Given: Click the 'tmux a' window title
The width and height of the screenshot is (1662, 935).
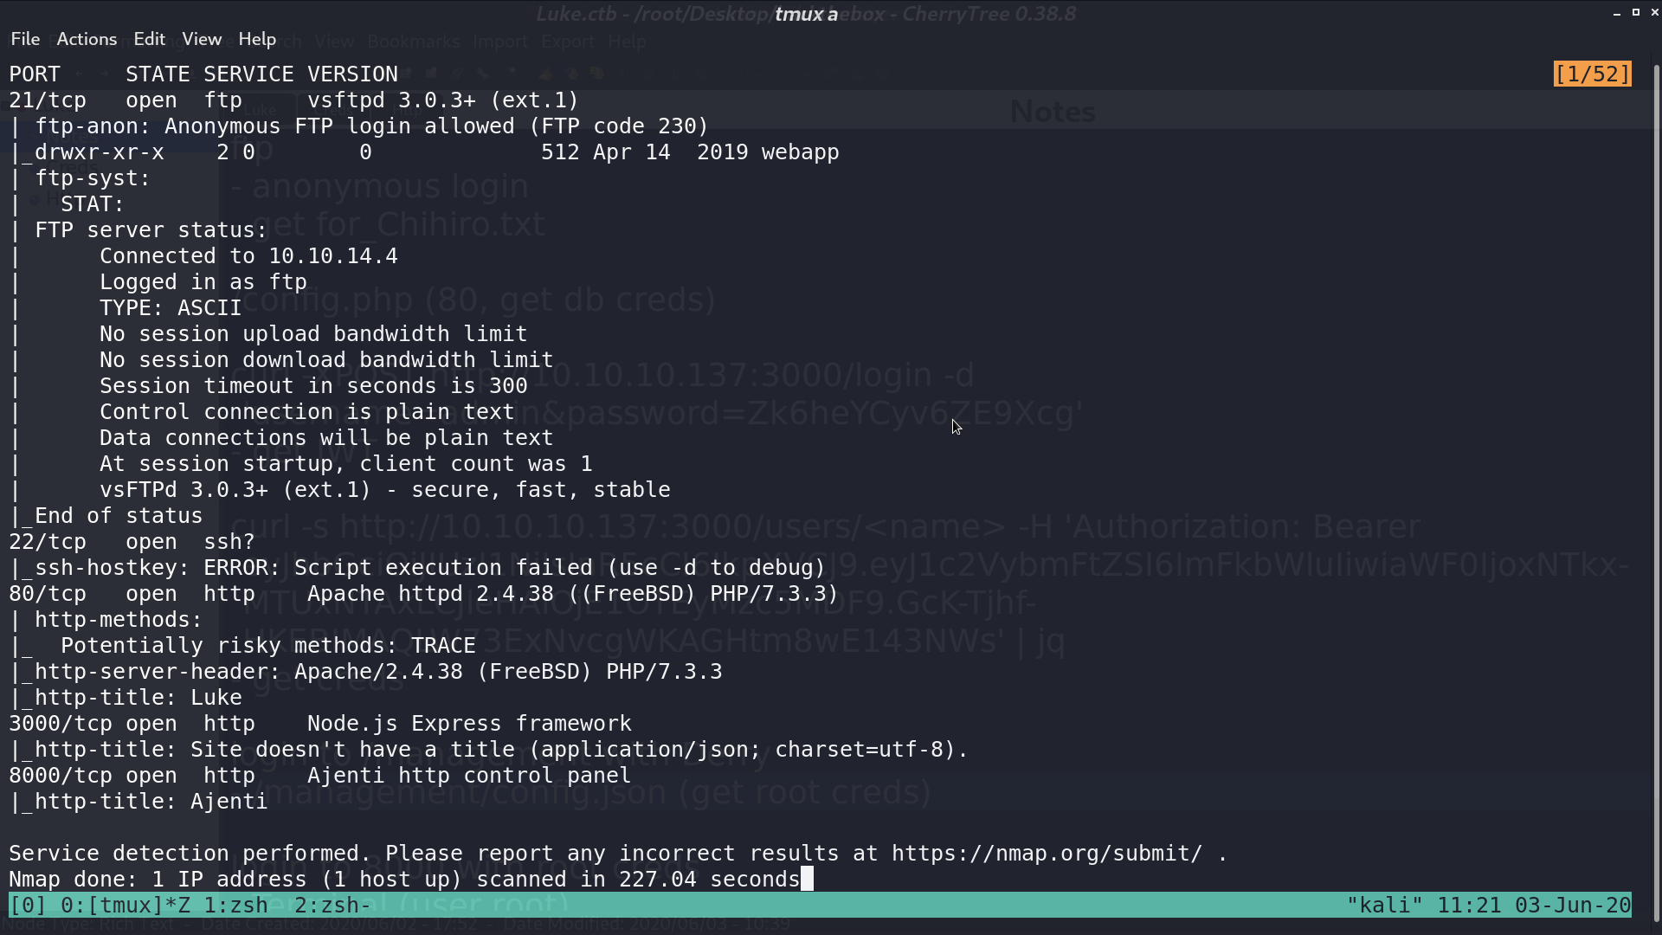Looking at the screenshot, I should click(806, 14).
